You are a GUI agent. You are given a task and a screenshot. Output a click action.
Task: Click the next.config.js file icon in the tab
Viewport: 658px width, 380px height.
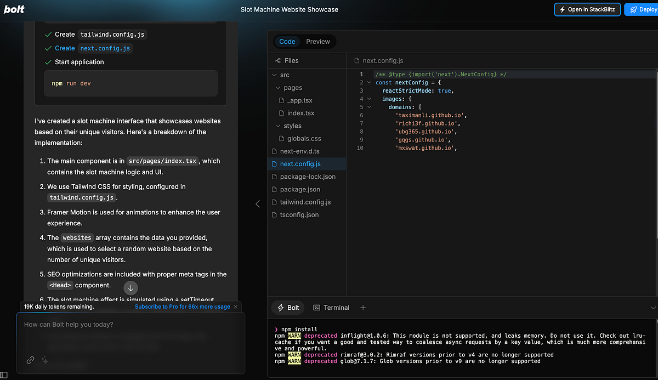pos(357,60)
